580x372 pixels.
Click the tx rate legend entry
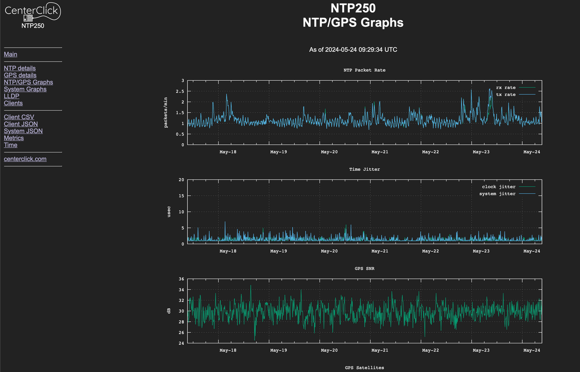(506, 95)
